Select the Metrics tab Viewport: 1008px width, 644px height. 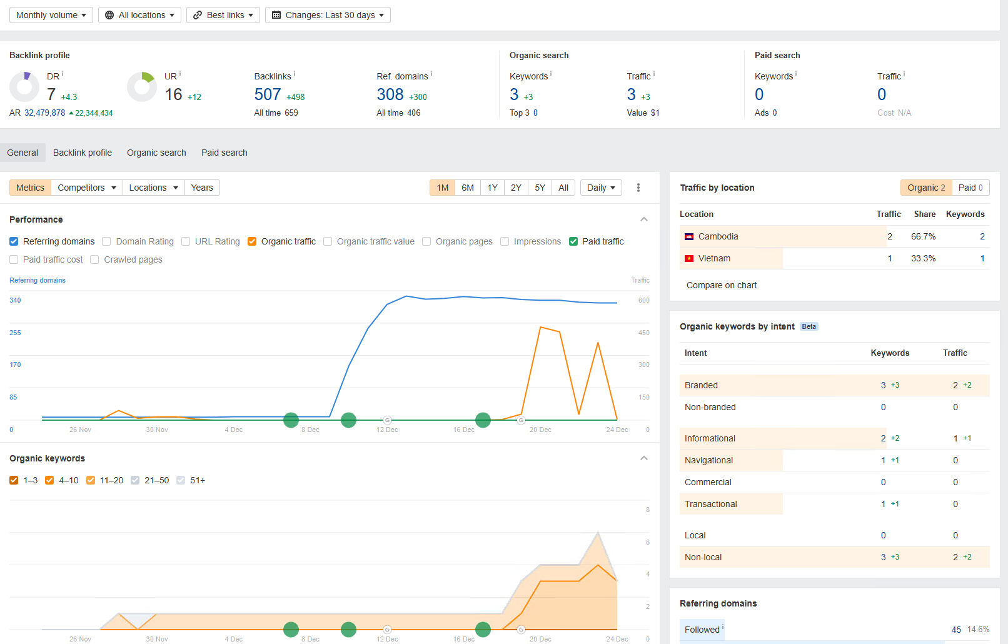pyautogui.click(x=30, y=188)
